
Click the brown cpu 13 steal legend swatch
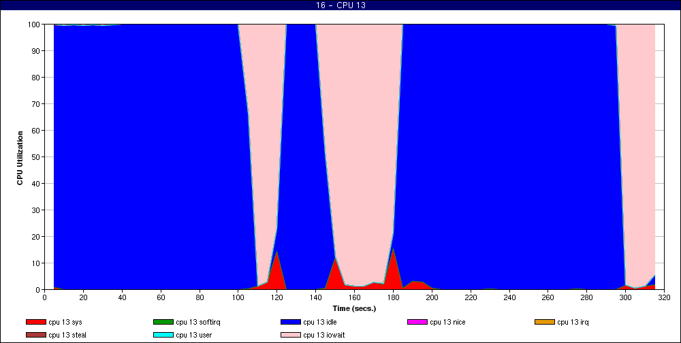point(35,335)
